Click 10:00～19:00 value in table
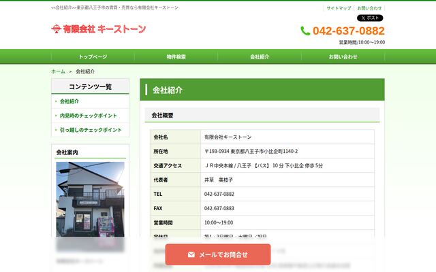 (x=219, y=222)
